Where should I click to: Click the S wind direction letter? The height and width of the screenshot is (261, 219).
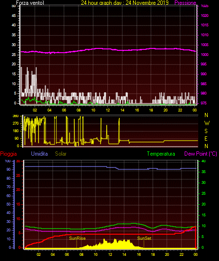[x=206, y=131]
